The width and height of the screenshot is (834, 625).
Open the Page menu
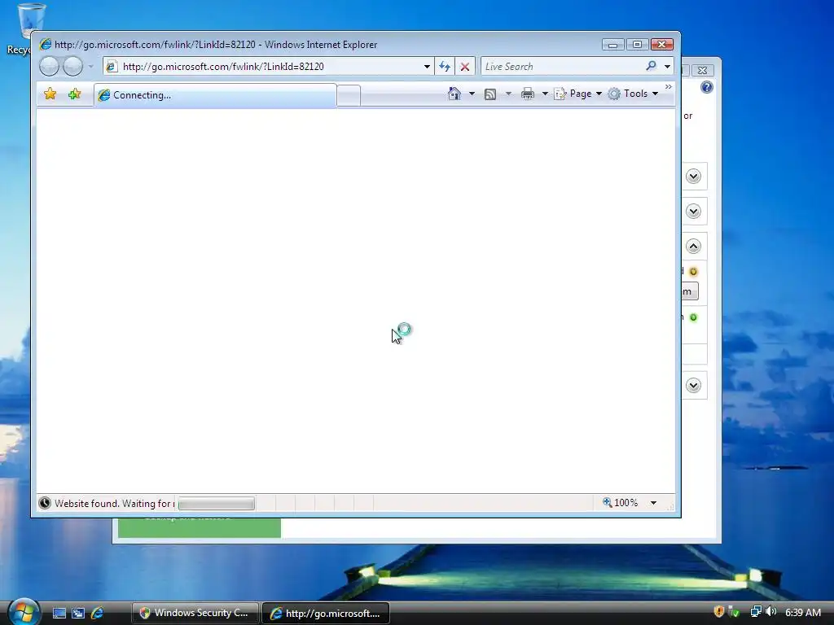577,94
